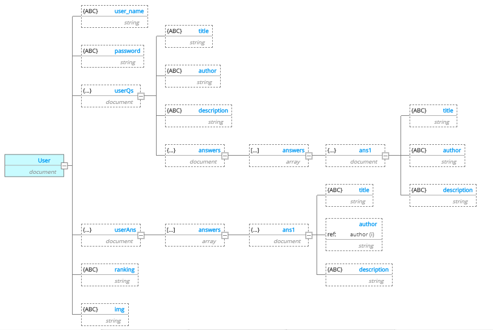Select the img field name label

pos(119,310)
